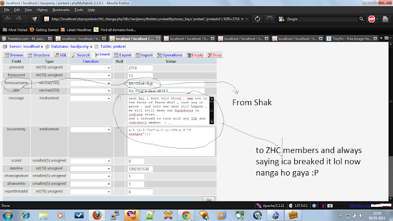Click the browser Forward arrow
This screenshot has height=221, width=393.
pyautogui.click(x=19, y=19)
